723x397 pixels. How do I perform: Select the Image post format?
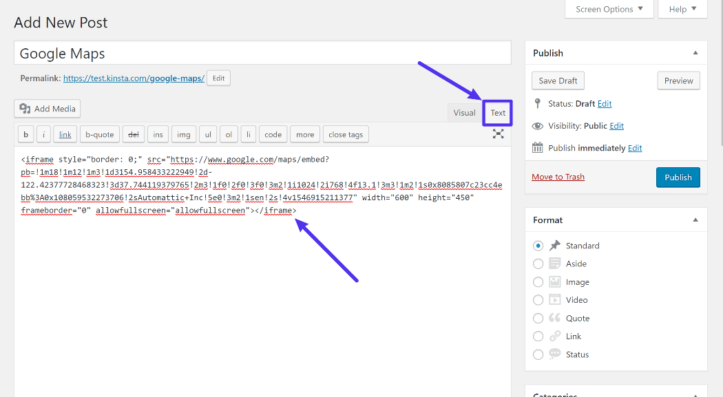[538, 281]
